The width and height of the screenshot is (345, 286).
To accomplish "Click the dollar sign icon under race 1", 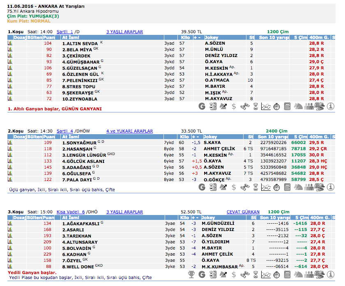I will (x=234, y=106).
